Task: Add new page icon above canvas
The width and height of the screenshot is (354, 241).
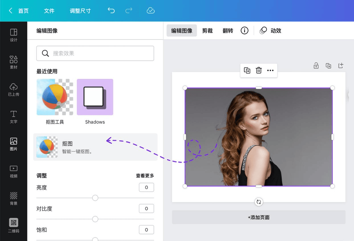Action: coord(341,66)
